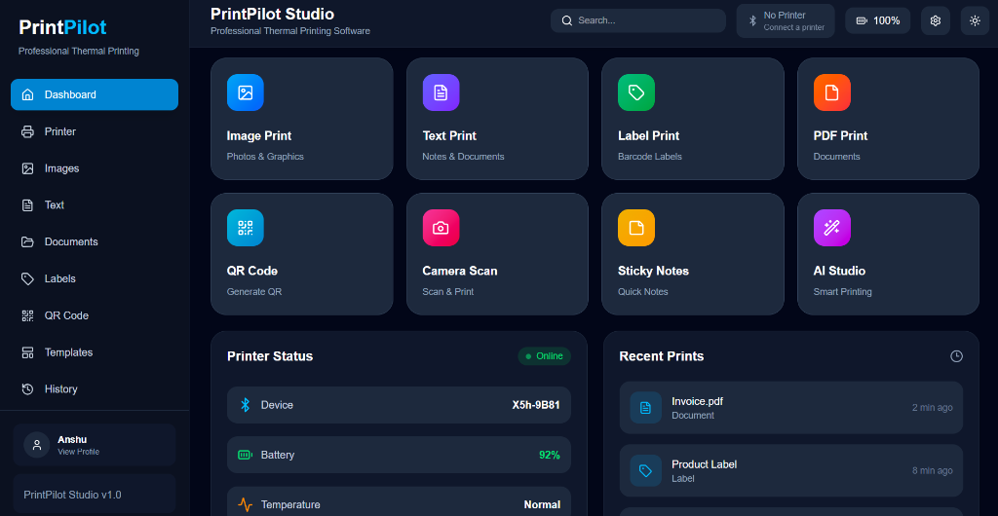This screenshot has width=998, height=516.
Task: Click the Product Label tag icon
Action: 645,471
